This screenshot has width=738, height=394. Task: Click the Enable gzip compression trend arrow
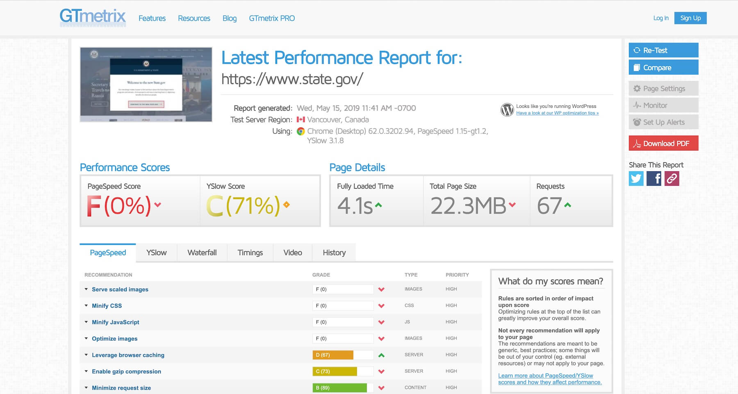[x=381, y=371]
